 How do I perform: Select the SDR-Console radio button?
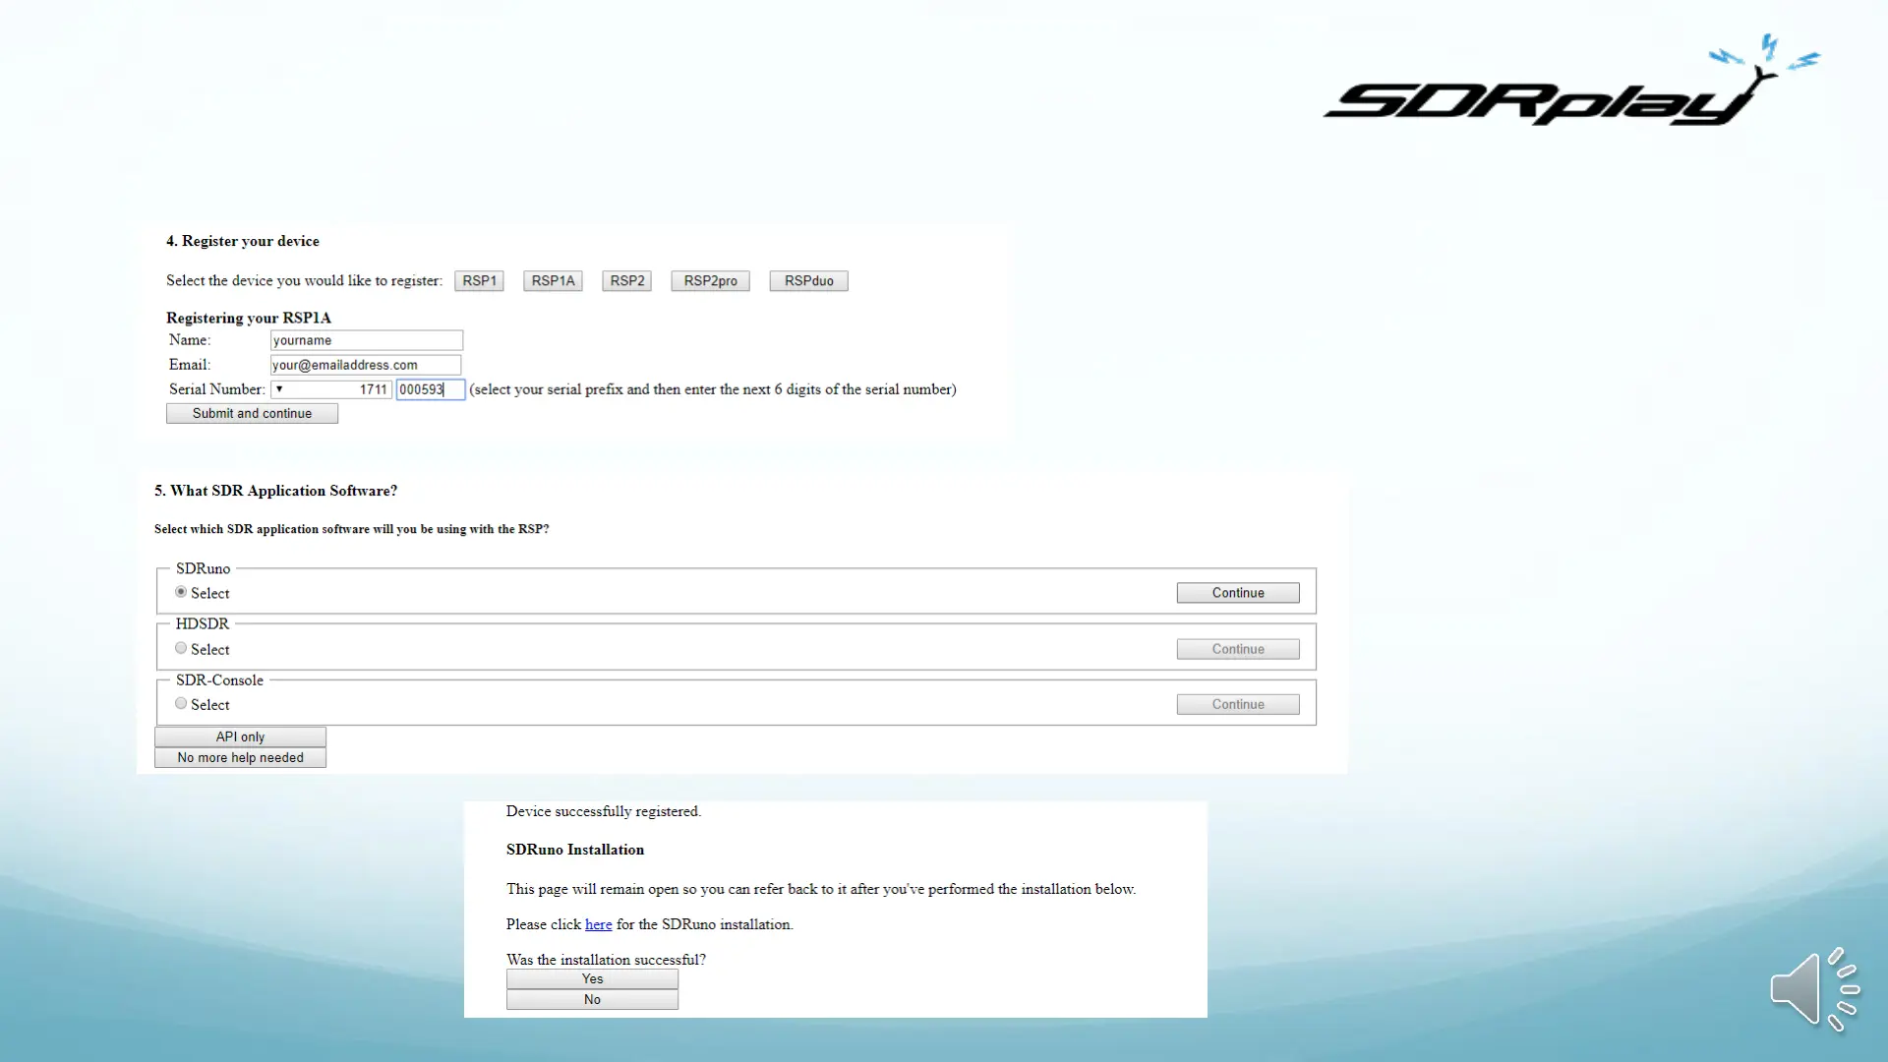[181, 703]
